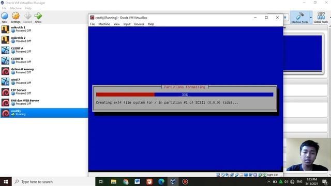Click the display indicator in VM status bar
This screenshot has height=186, width=331.
246,175
